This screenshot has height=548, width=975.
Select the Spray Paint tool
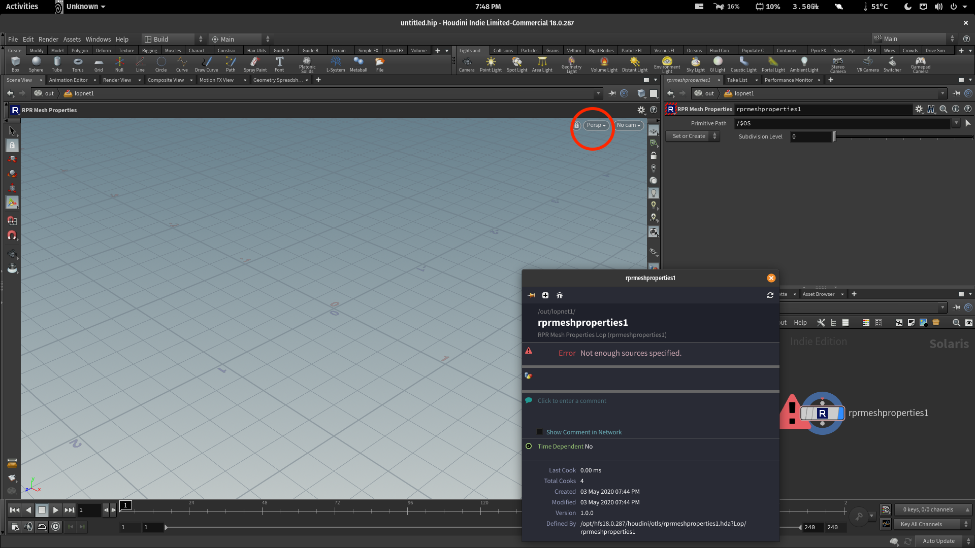255,62
